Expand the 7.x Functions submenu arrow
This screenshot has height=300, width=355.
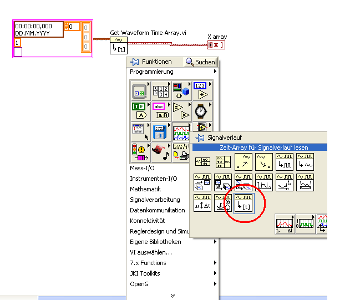215,263
